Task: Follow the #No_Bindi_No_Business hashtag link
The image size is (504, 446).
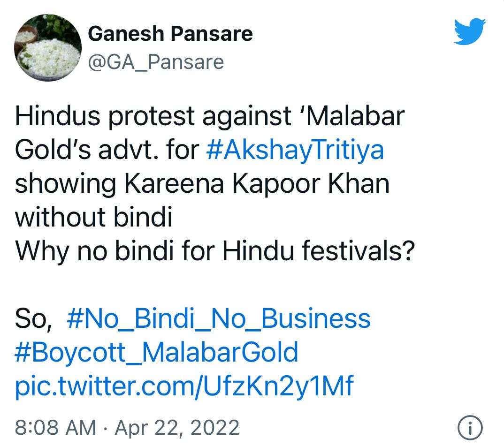Action: 219,318
